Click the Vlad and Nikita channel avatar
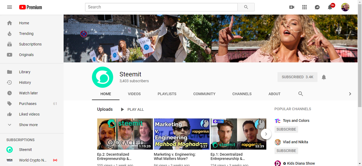Viewport: 362px width, 166px height. coord(278,142)
